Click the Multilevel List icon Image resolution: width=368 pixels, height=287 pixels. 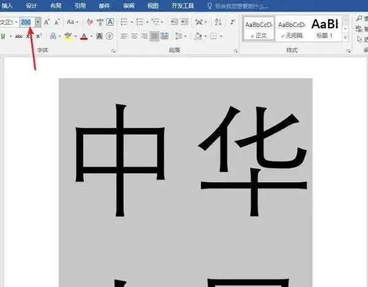pos(155,22)
